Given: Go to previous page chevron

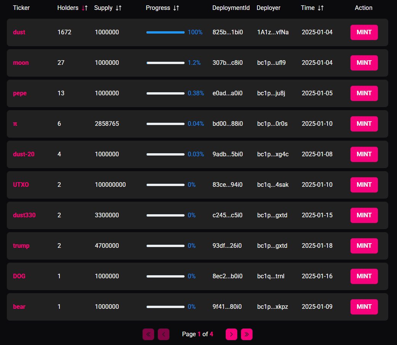Looking at the screenshot, I should tap(164, 334).
